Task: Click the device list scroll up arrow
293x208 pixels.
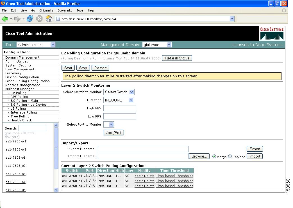Action: 56,125
